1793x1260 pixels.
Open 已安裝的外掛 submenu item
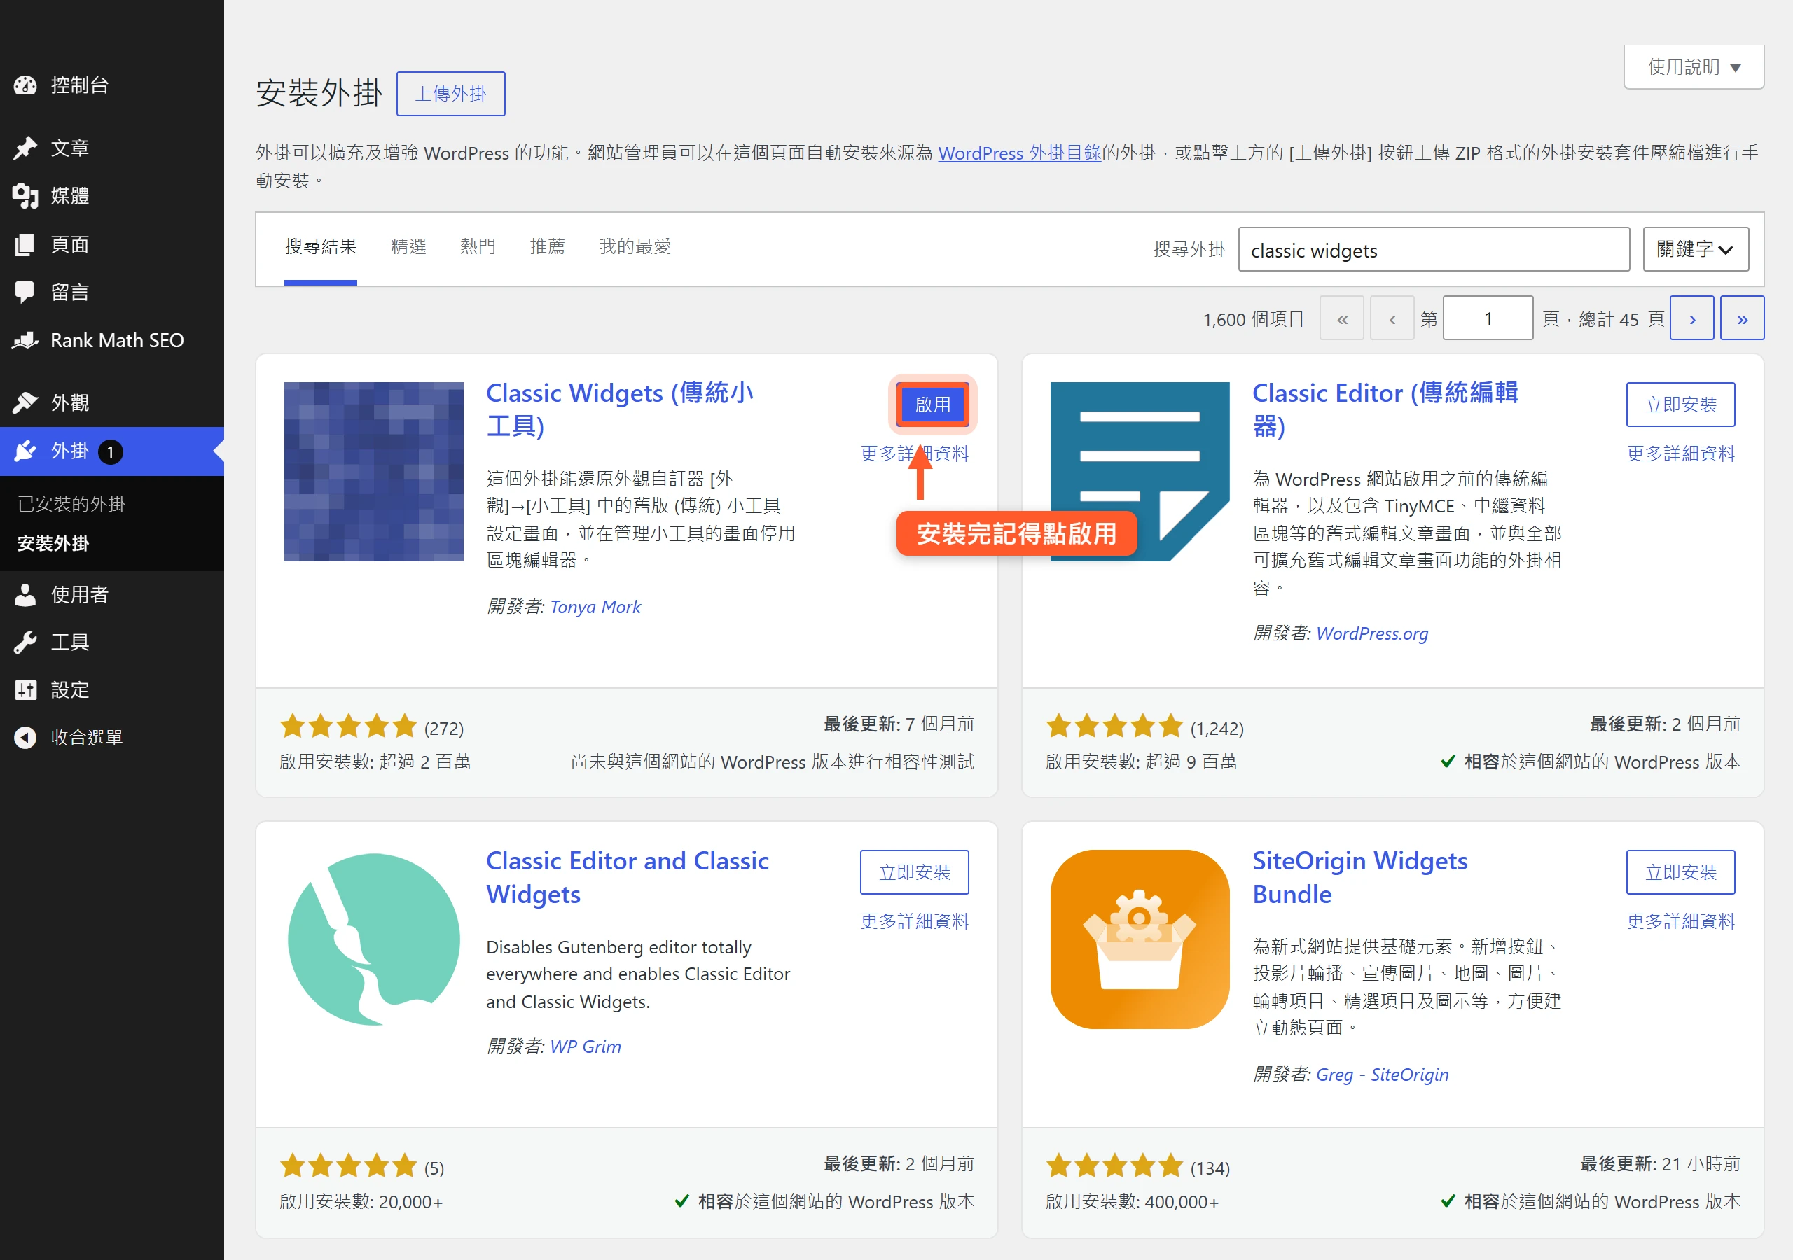[x=71, y=504]
